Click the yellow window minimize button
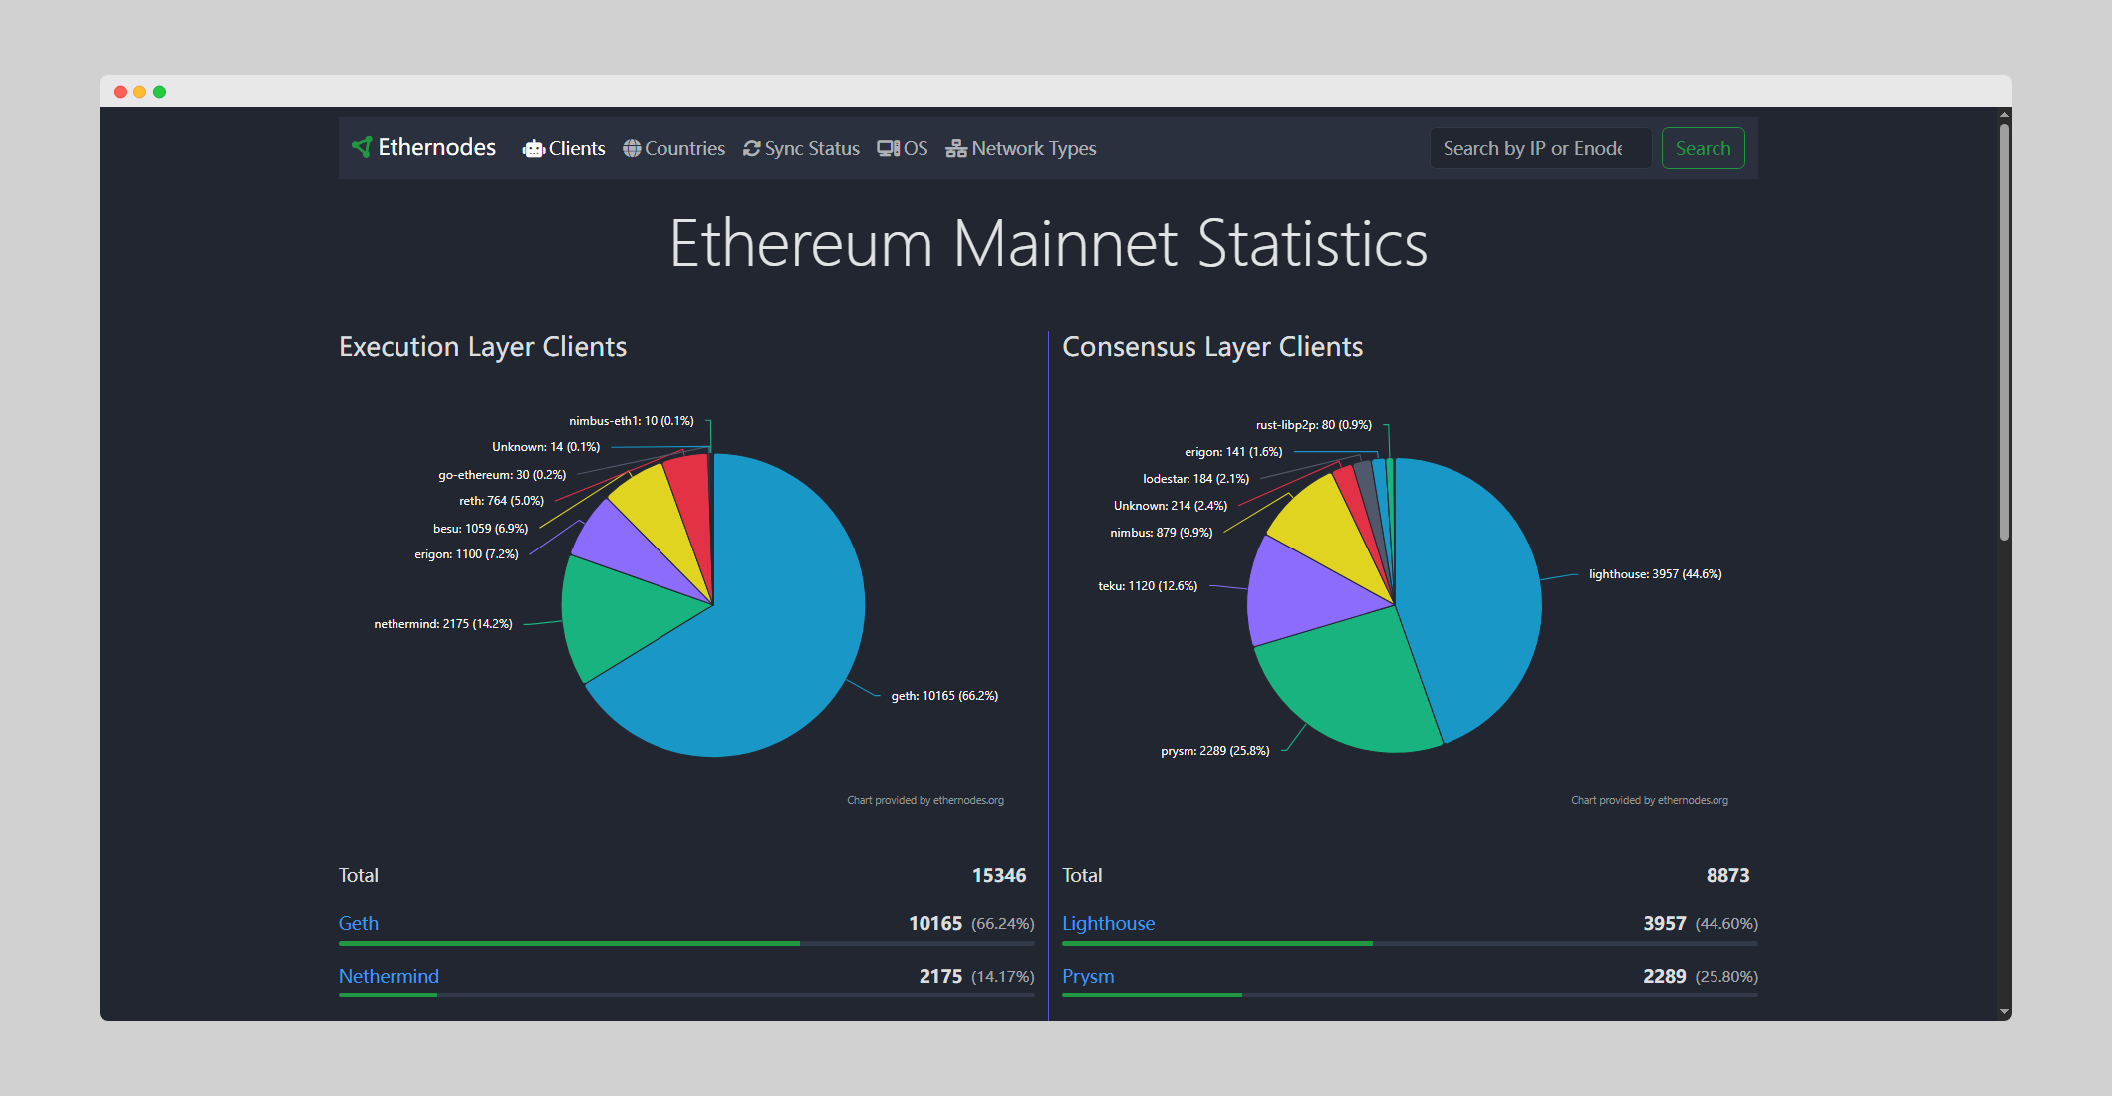2112x1096 pixels. click(139, 92)
